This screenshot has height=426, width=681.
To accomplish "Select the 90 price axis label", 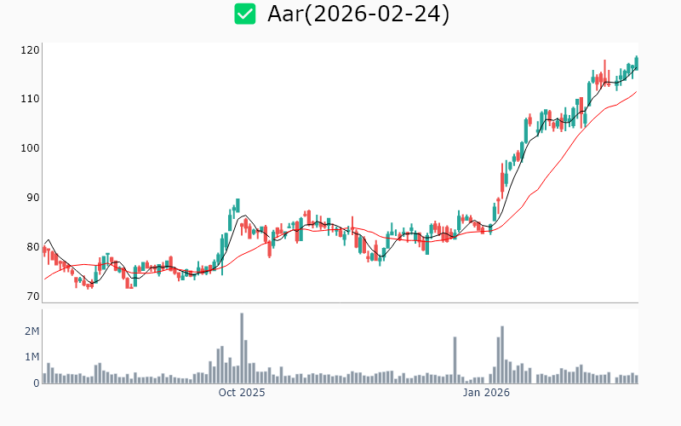I will [x=31, y=198].
